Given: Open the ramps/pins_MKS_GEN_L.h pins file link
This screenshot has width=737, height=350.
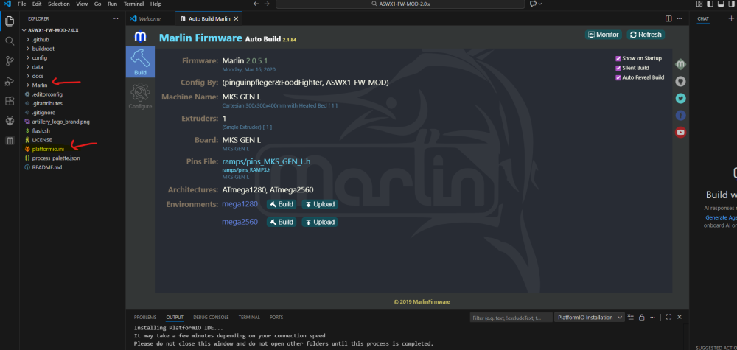Looking at the screenshot, I should click(267, 161).
